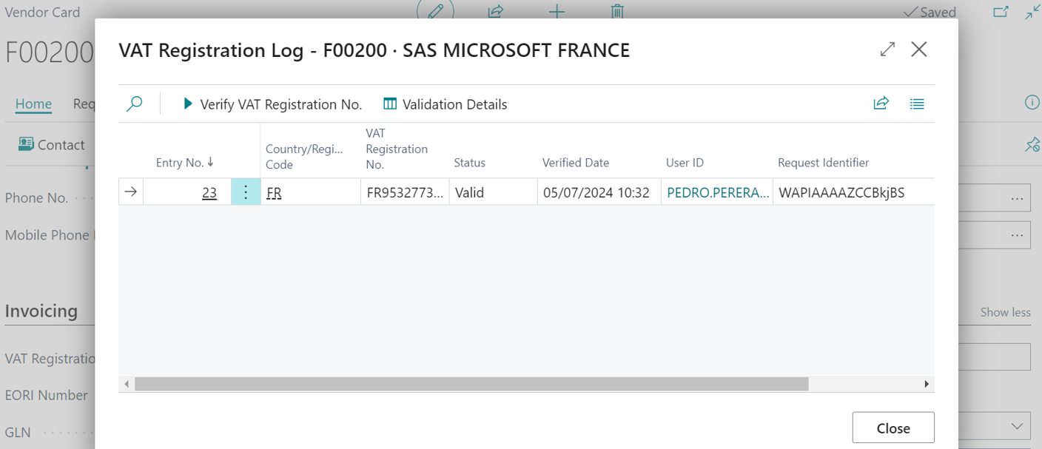Run Verify VAT Registration No. action

point(272,104)
